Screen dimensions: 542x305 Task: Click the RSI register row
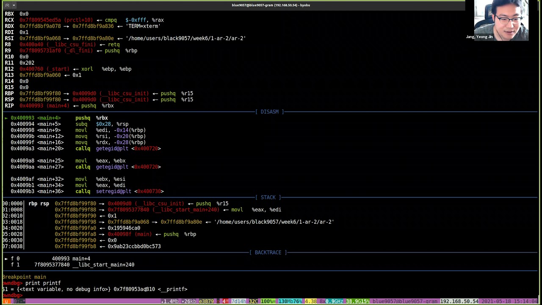coord(125,38)
